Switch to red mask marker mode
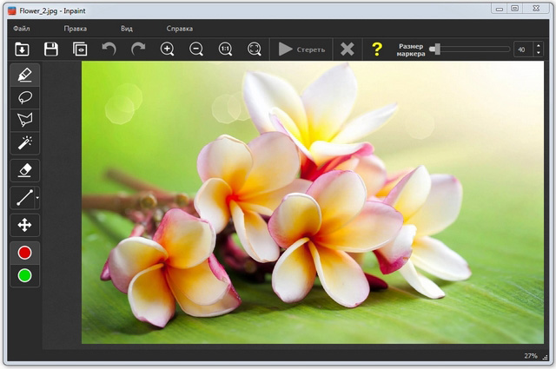Viewport: 556px width, 369px height. 24,253
